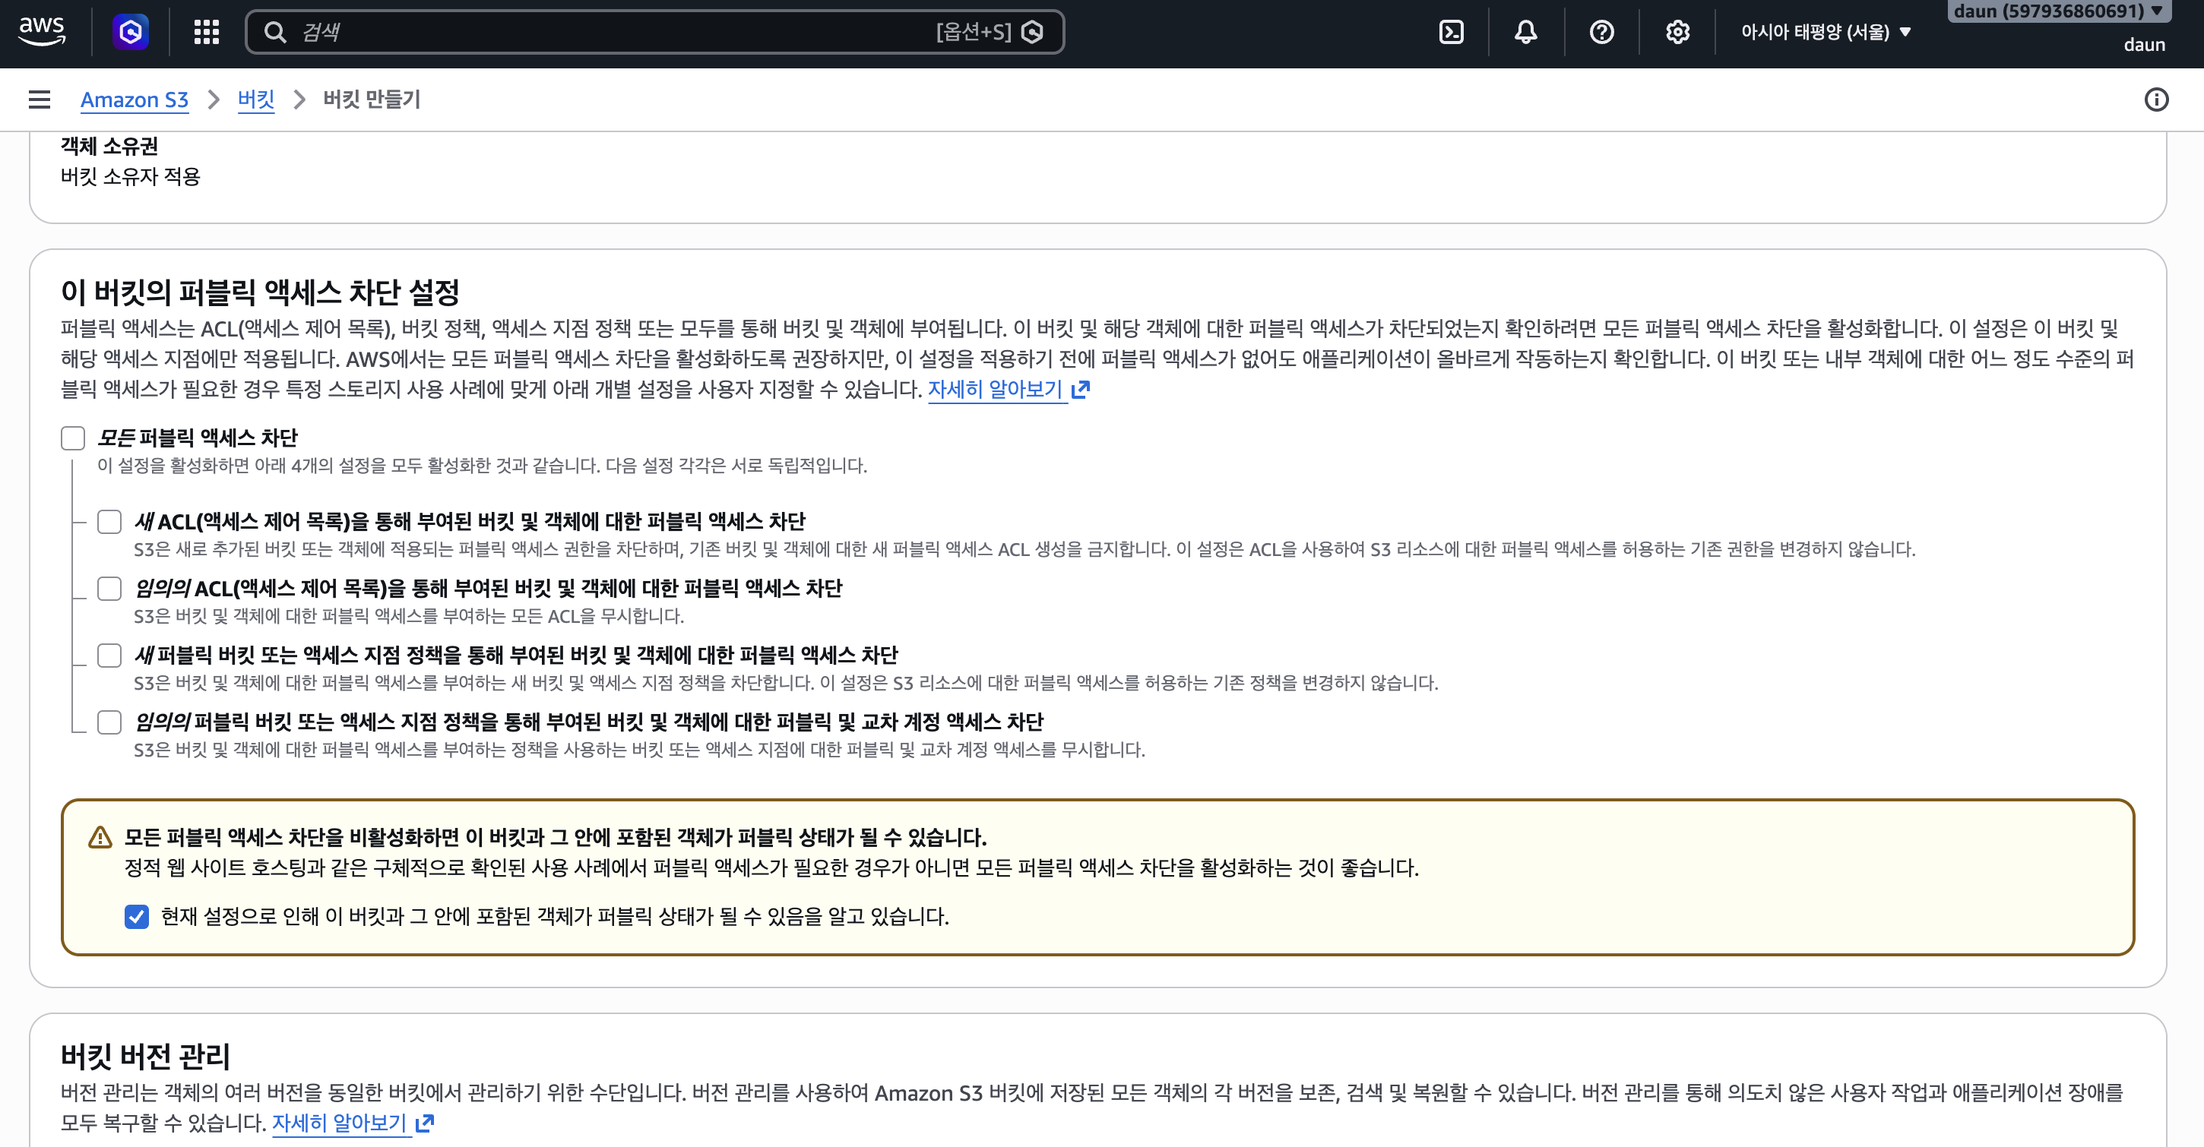Open the settings gear icon

(x=1677, y=32)
